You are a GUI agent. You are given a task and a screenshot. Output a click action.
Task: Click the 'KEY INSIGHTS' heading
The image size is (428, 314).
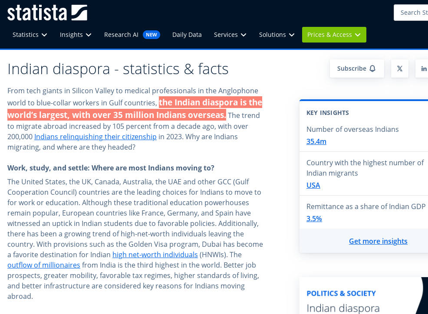pos(328,113)
